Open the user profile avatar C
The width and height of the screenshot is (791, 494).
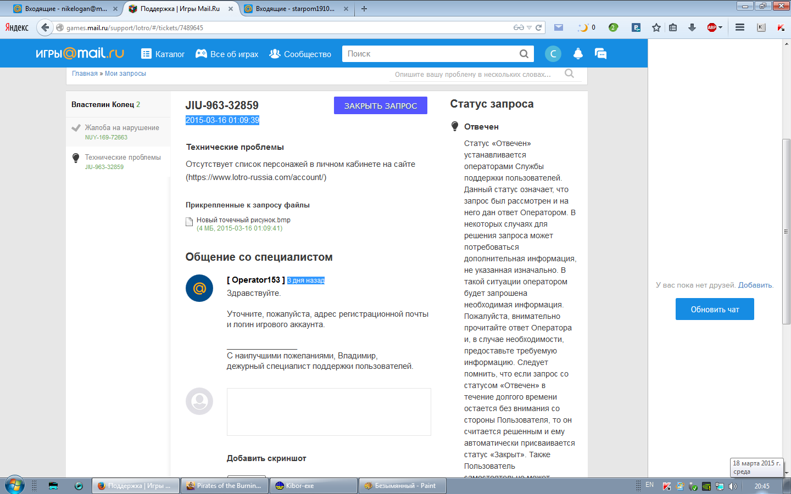coord(553,54)
